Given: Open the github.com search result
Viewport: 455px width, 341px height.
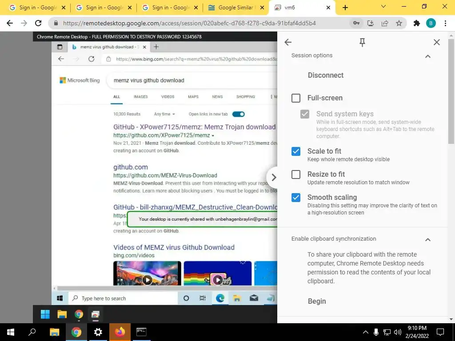Looking at the screenshot, I should click(131, 167).
